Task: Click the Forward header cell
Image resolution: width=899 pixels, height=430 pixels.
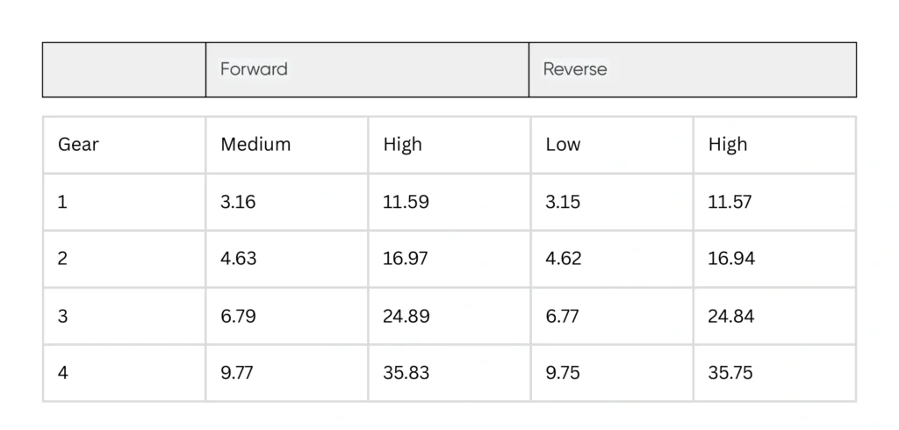Action: pos(254,69)
